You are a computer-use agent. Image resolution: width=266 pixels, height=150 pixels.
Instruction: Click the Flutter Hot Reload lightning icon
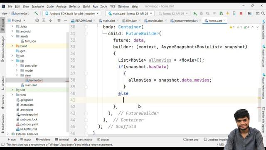[x=228, y=13]
